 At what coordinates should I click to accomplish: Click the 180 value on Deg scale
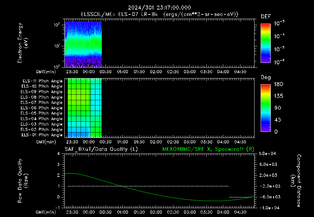tap(278, 84)
